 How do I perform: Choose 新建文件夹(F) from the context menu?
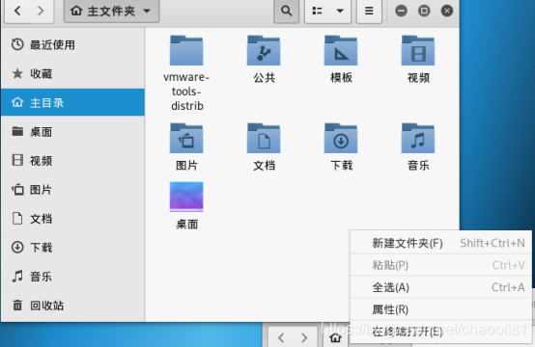pyautogui.click(x=440, y=243)
